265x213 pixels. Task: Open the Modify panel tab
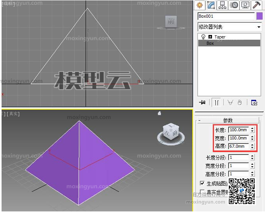coord(211,5)
